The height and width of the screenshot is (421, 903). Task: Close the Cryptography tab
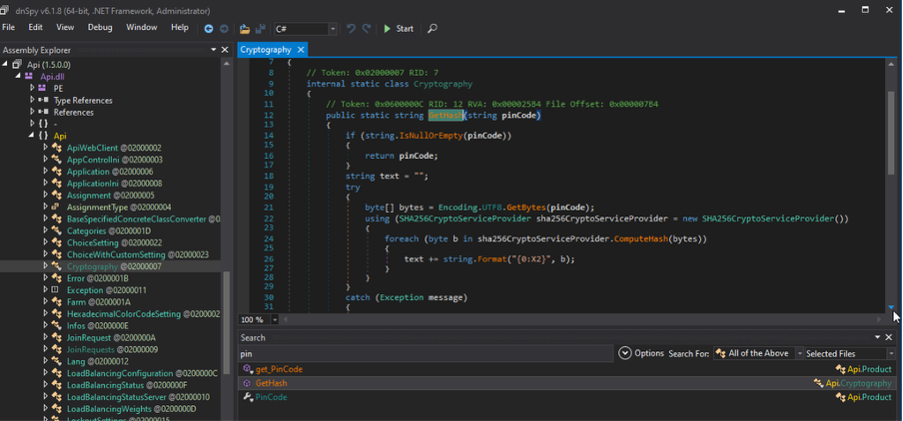point(301,50)
